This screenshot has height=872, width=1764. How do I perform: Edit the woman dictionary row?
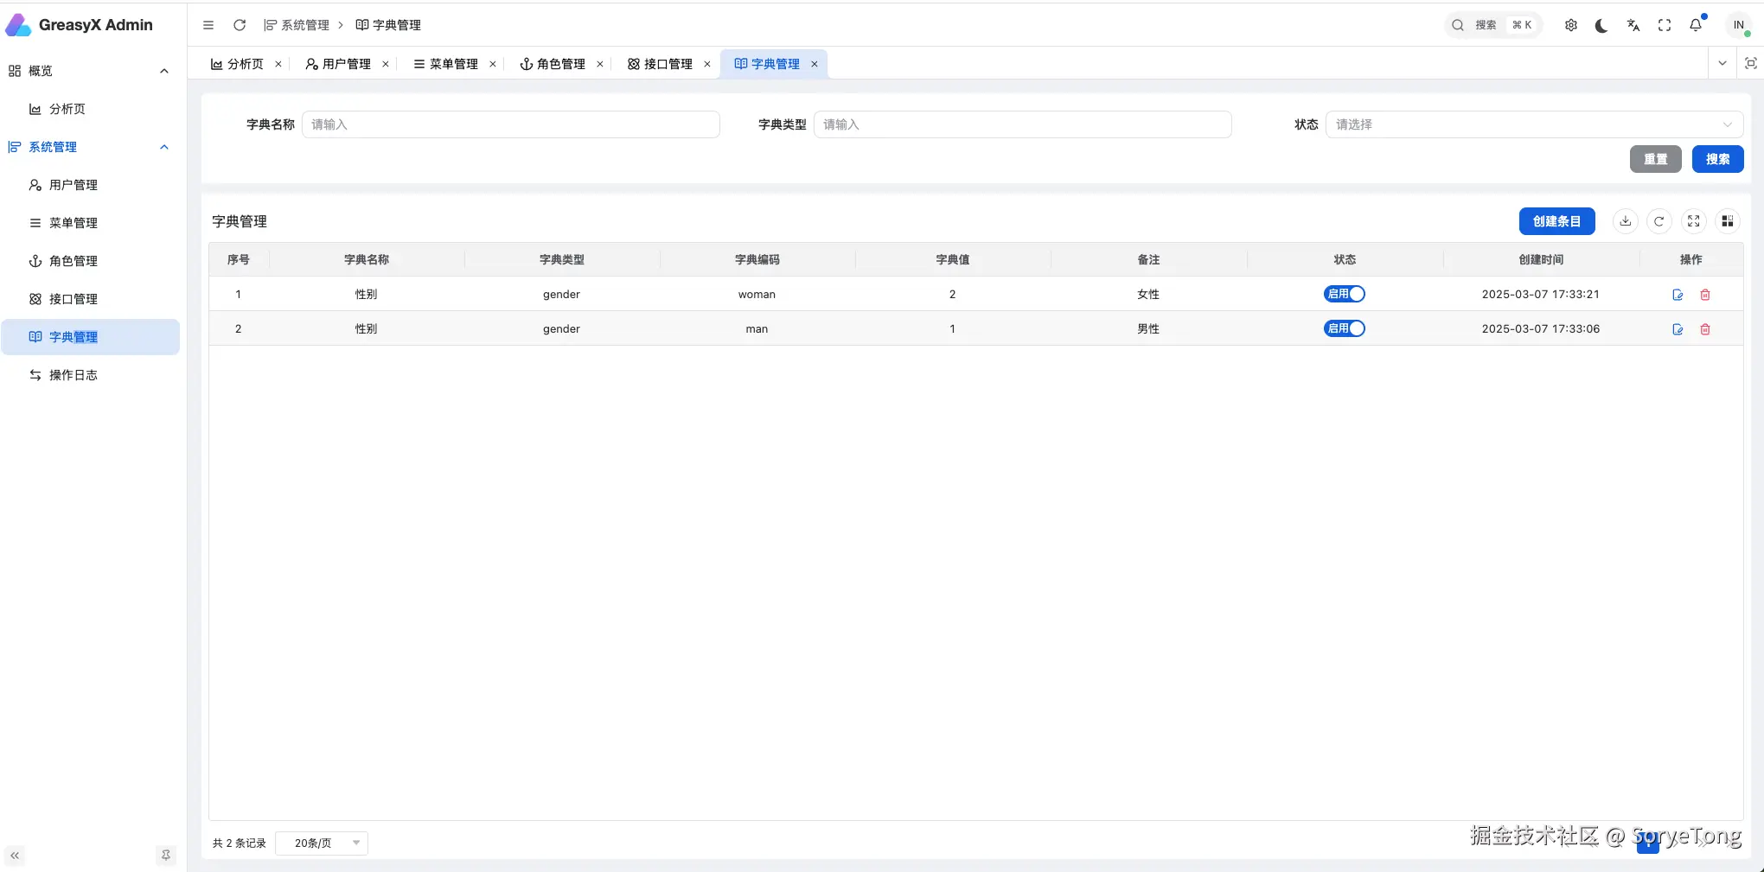click(1678, 295)
